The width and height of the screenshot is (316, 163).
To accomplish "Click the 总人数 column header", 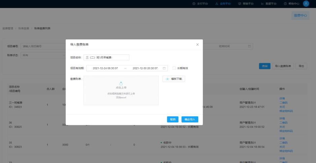I will click(x=50, y=89).
